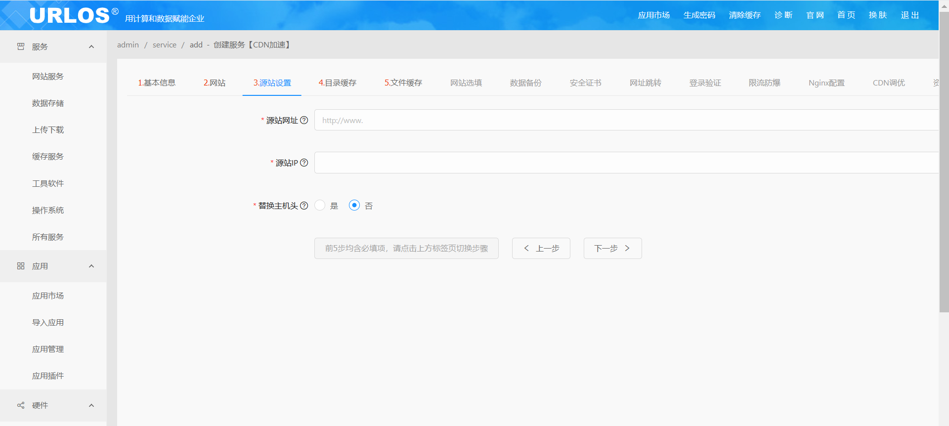Click the 服务 section icon in sidebar
This screenshot has width=949, height=426.
tap(21, 46)
